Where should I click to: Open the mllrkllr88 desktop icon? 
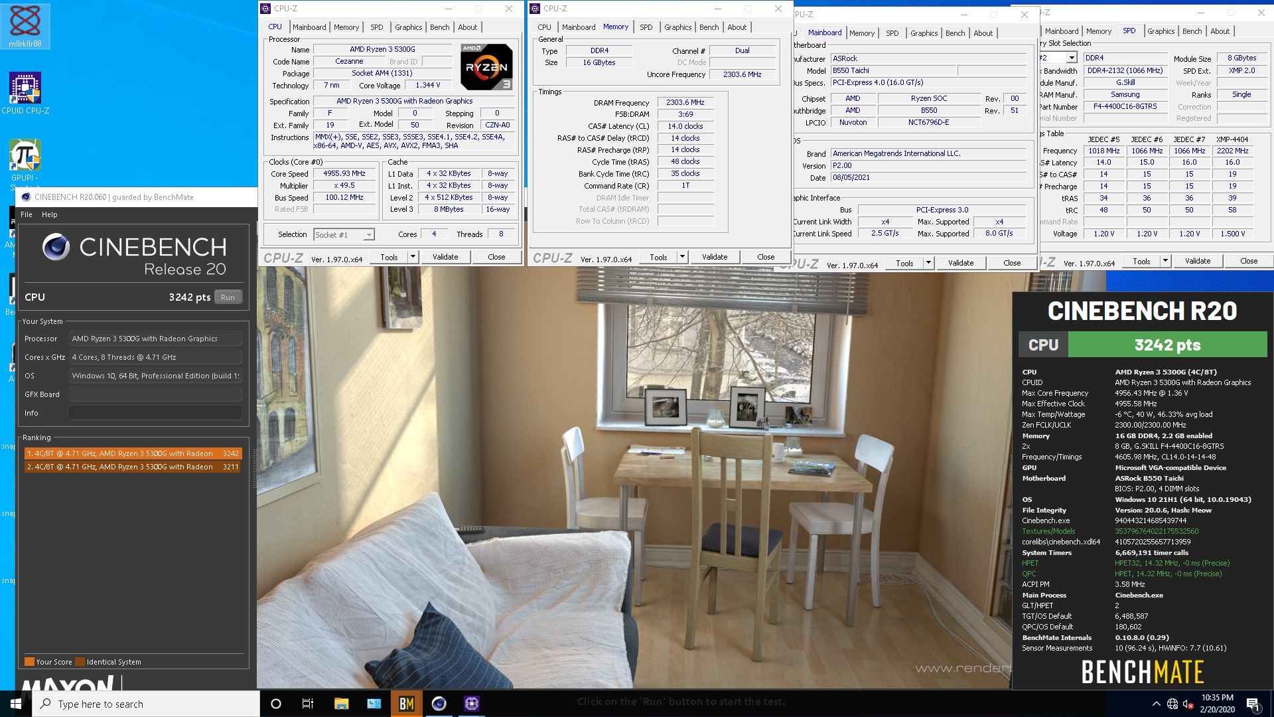pos(25,27)
